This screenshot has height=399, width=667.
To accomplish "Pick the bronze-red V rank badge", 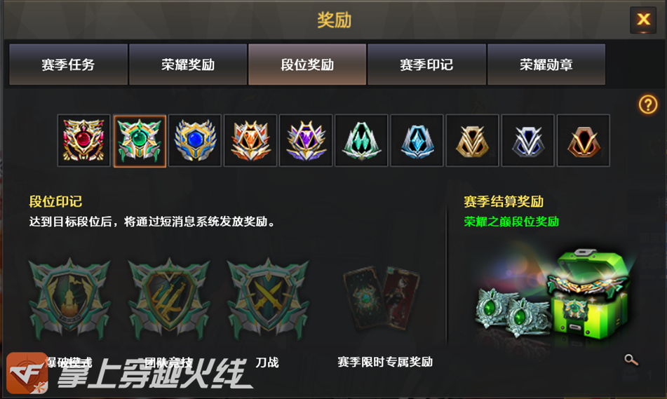I will (584, 140).
